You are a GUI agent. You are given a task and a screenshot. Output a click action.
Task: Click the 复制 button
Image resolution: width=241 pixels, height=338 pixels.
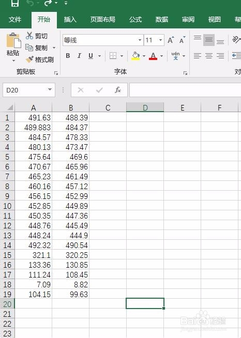point(36,48)
